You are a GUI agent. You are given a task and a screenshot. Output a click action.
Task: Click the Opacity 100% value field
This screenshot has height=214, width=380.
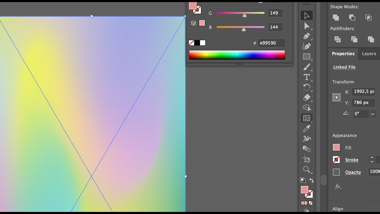[x=374, y=171]
